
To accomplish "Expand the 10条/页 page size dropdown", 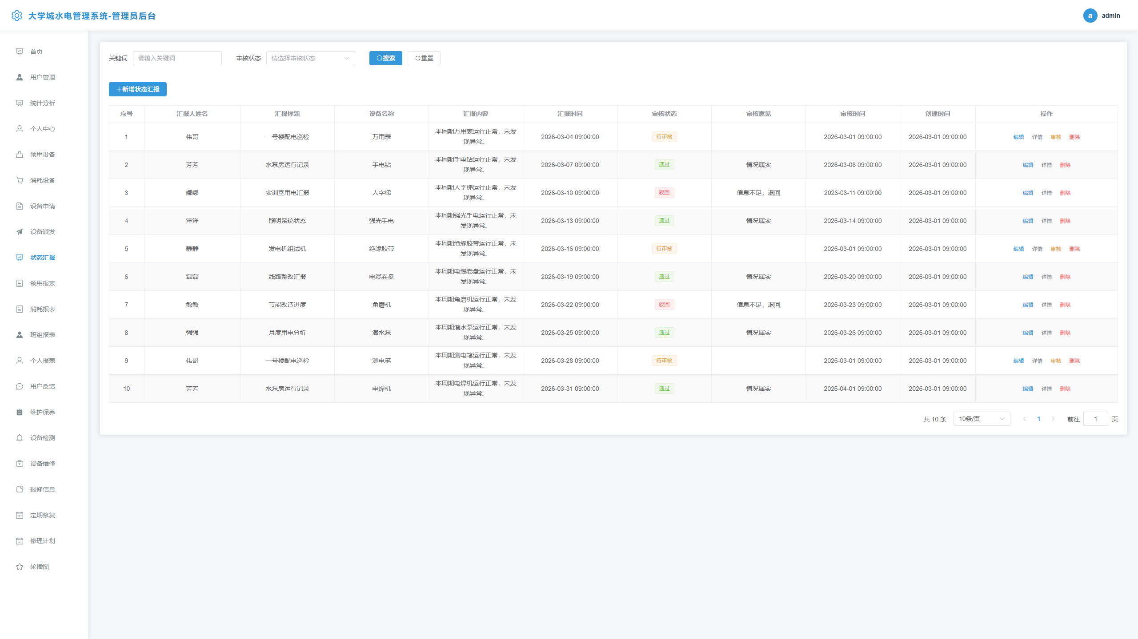I will (x=982, y=419).
